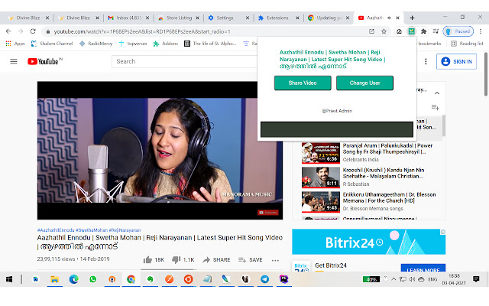Viewport: 489px width, 306px height.
Task: Open Krooshil Kandu Njan Nin video thumbnail
Action: (321, 177)
